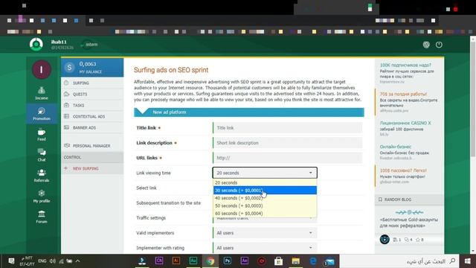Collapse the Link viewing time dropdown

(265, 173)
